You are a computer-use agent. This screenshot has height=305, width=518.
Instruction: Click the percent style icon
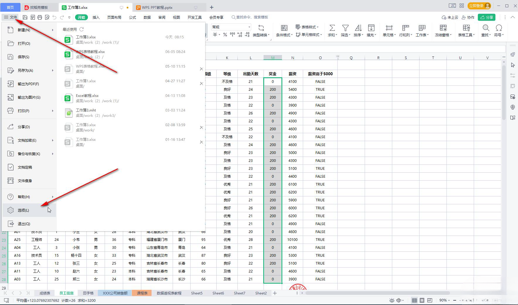click(x=225, y=35)
